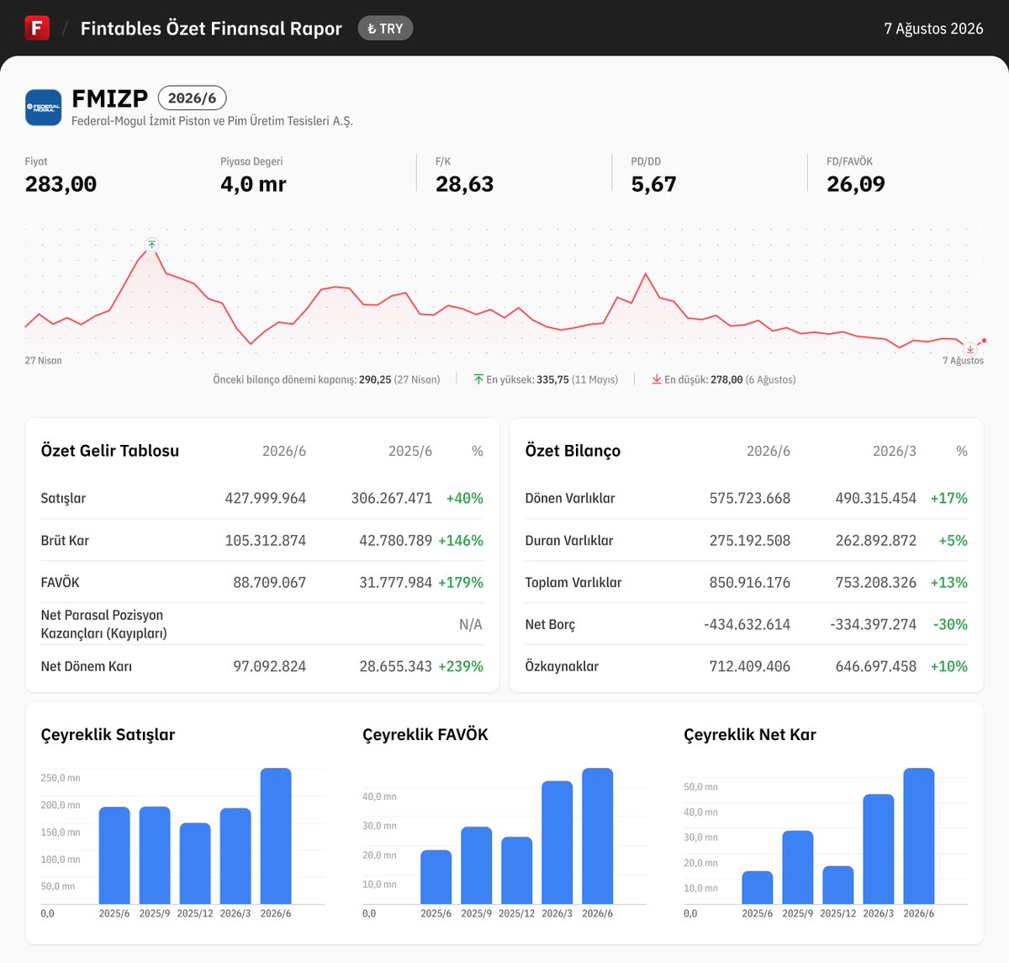The image size is (1009, 963).
Task: Click the full company name under FMIZP
Action: [x=212, y=121]
